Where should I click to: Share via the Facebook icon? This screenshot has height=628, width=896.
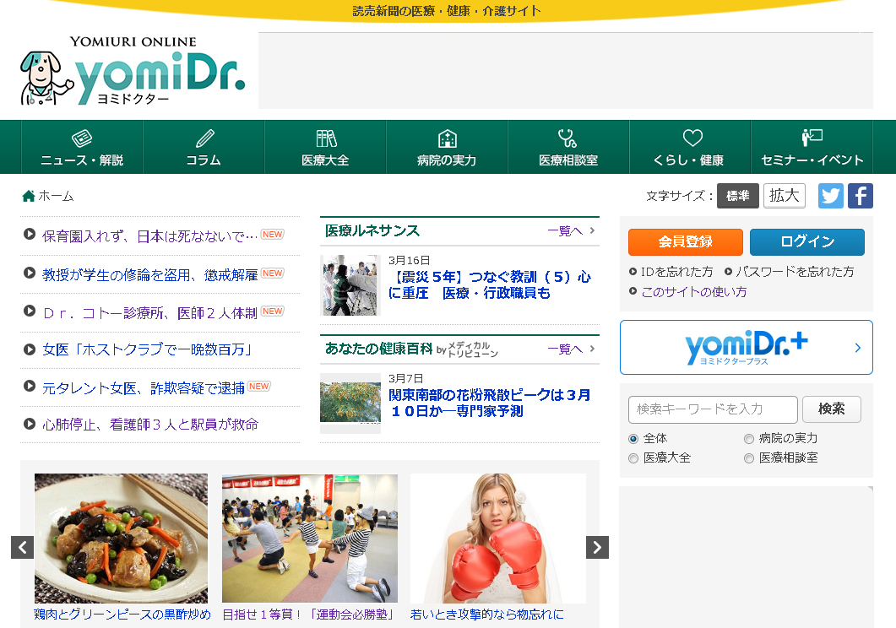(860, 196)
